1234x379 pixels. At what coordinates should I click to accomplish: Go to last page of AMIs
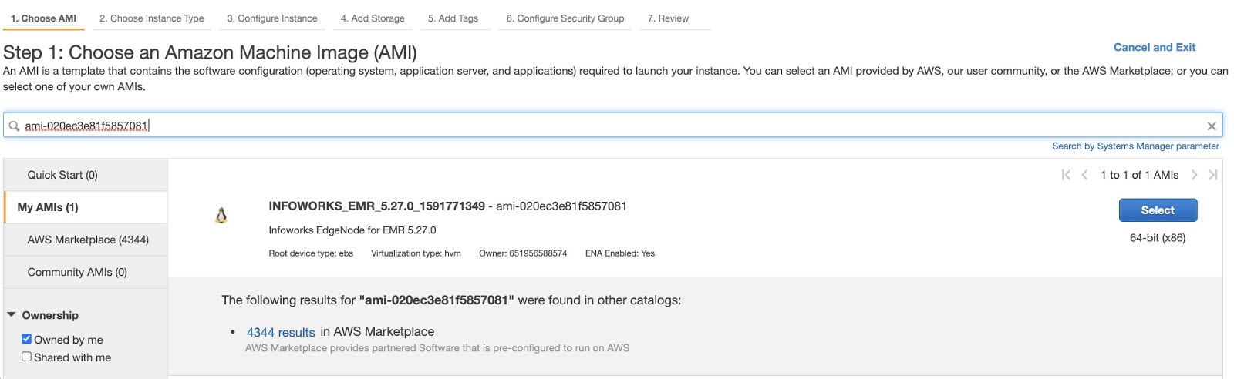pos(1213,175)
